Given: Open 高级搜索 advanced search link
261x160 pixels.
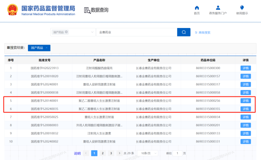Looking at the screenshot, I should 204,32.
